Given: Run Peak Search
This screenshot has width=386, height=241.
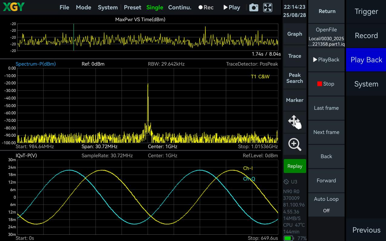Looking at the screenshot, I should [x=295, y=78].
